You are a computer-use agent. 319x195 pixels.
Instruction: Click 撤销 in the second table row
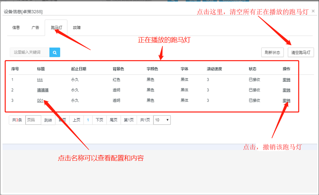(286, 90)
